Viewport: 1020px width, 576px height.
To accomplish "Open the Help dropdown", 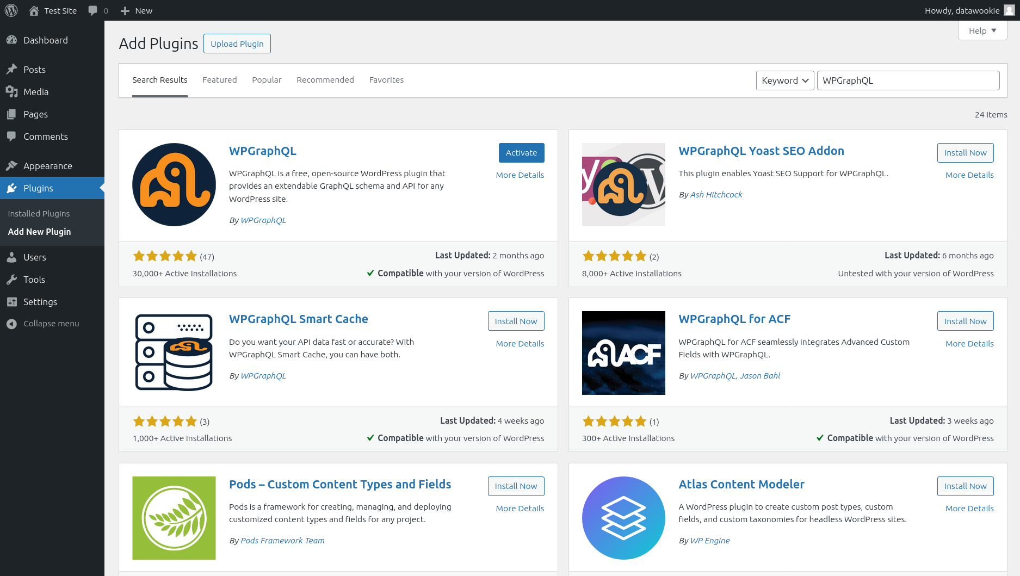I will pos(982,30).
